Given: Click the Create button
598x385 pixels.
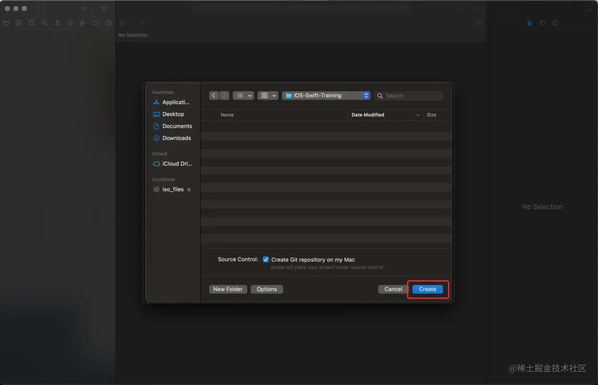Looking at the screenshot, I should point(427,289).
